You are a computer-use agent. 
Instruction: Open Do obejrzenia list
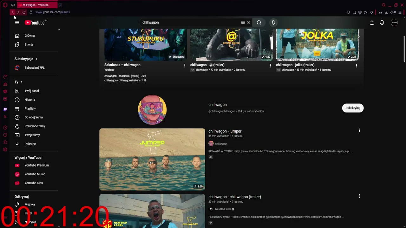click(34, 117)
